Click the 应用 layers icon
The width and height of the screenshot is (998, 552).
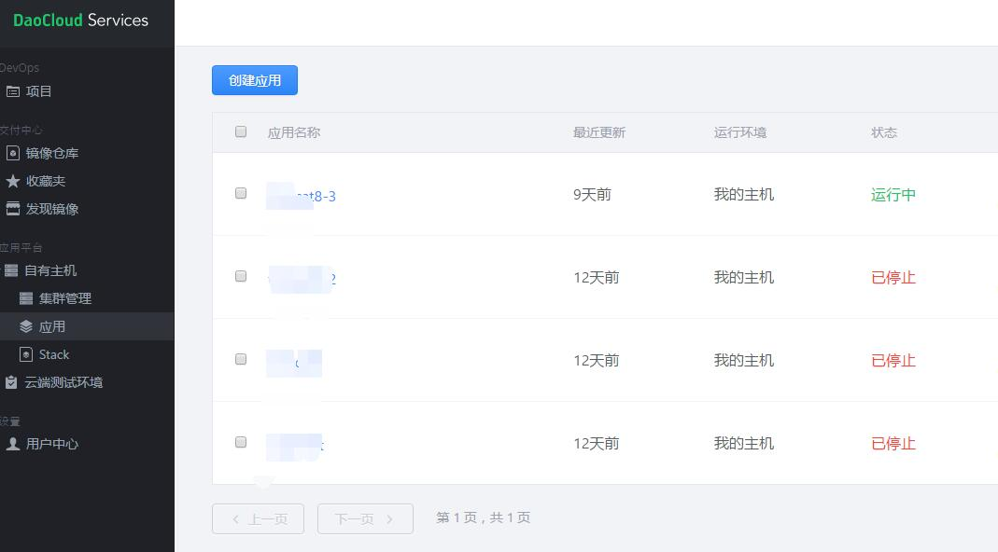pos(26,326)
